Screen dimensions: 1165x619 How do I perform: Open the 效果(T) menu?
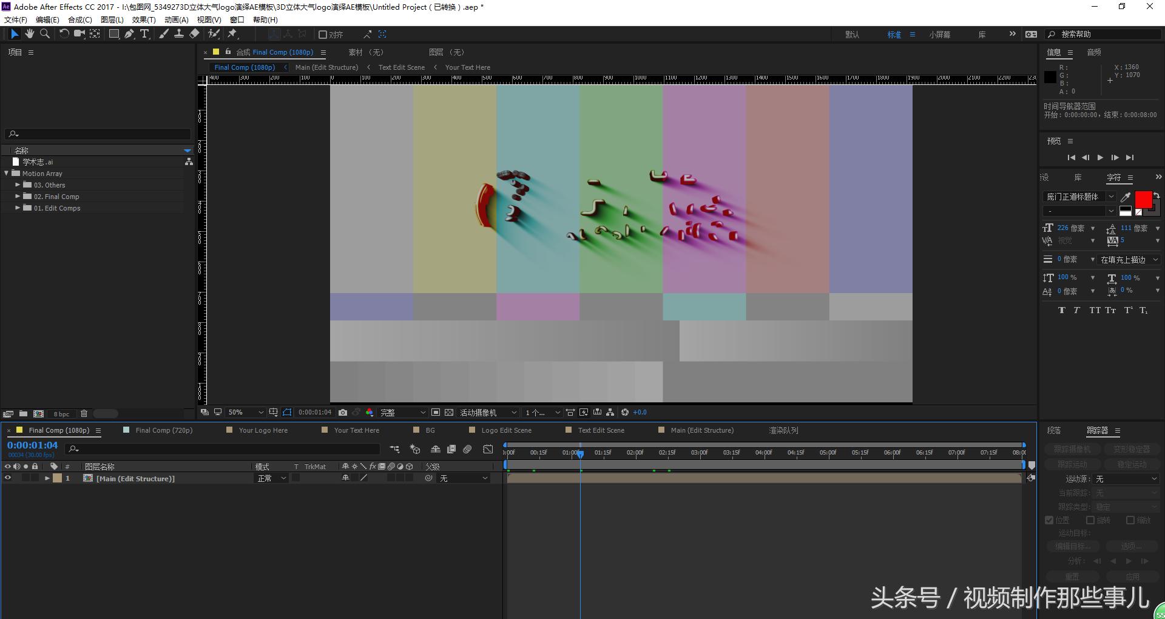click(144, 19)
